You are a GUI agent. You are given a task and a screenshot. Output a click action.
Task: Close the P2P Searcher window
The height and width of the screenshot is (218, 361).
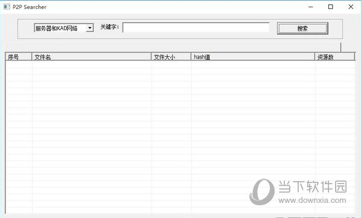point(351,7)
